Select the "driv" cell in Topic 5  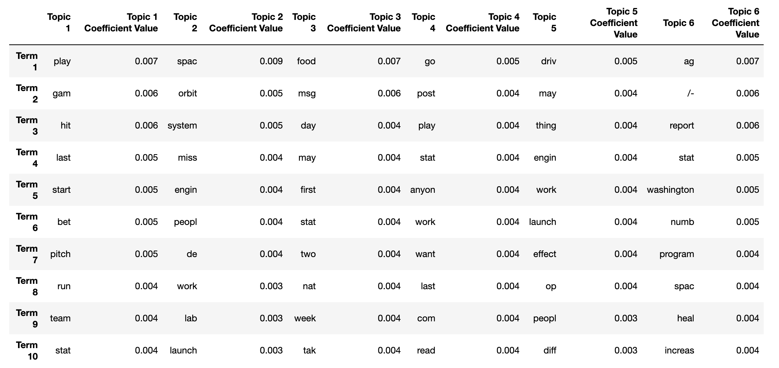[548, 62]
